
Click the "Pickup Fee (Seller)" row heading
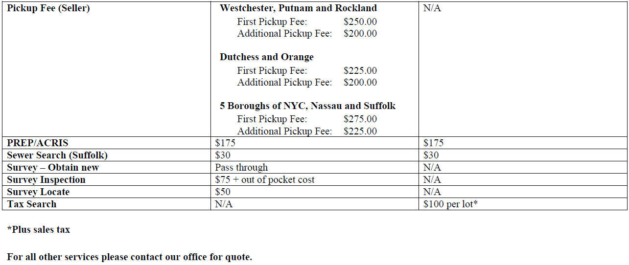pyautogui.click(x=48, y=8)
